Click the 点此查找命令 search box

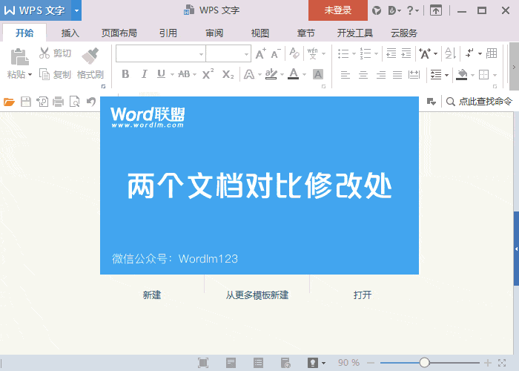point(479,102)
